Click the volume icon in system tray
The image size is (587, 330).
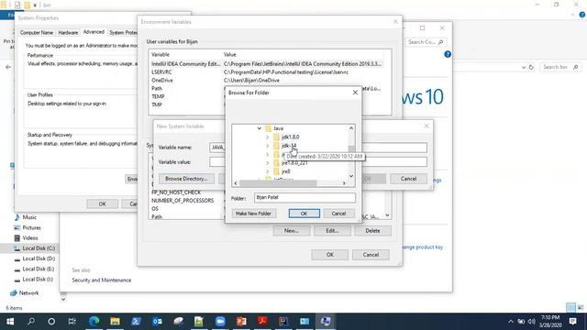[x=532, y=322]
